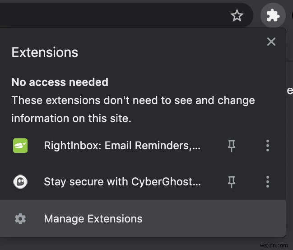
Task: Click the Extensions popup title
Action: click(x=45, y=52)
